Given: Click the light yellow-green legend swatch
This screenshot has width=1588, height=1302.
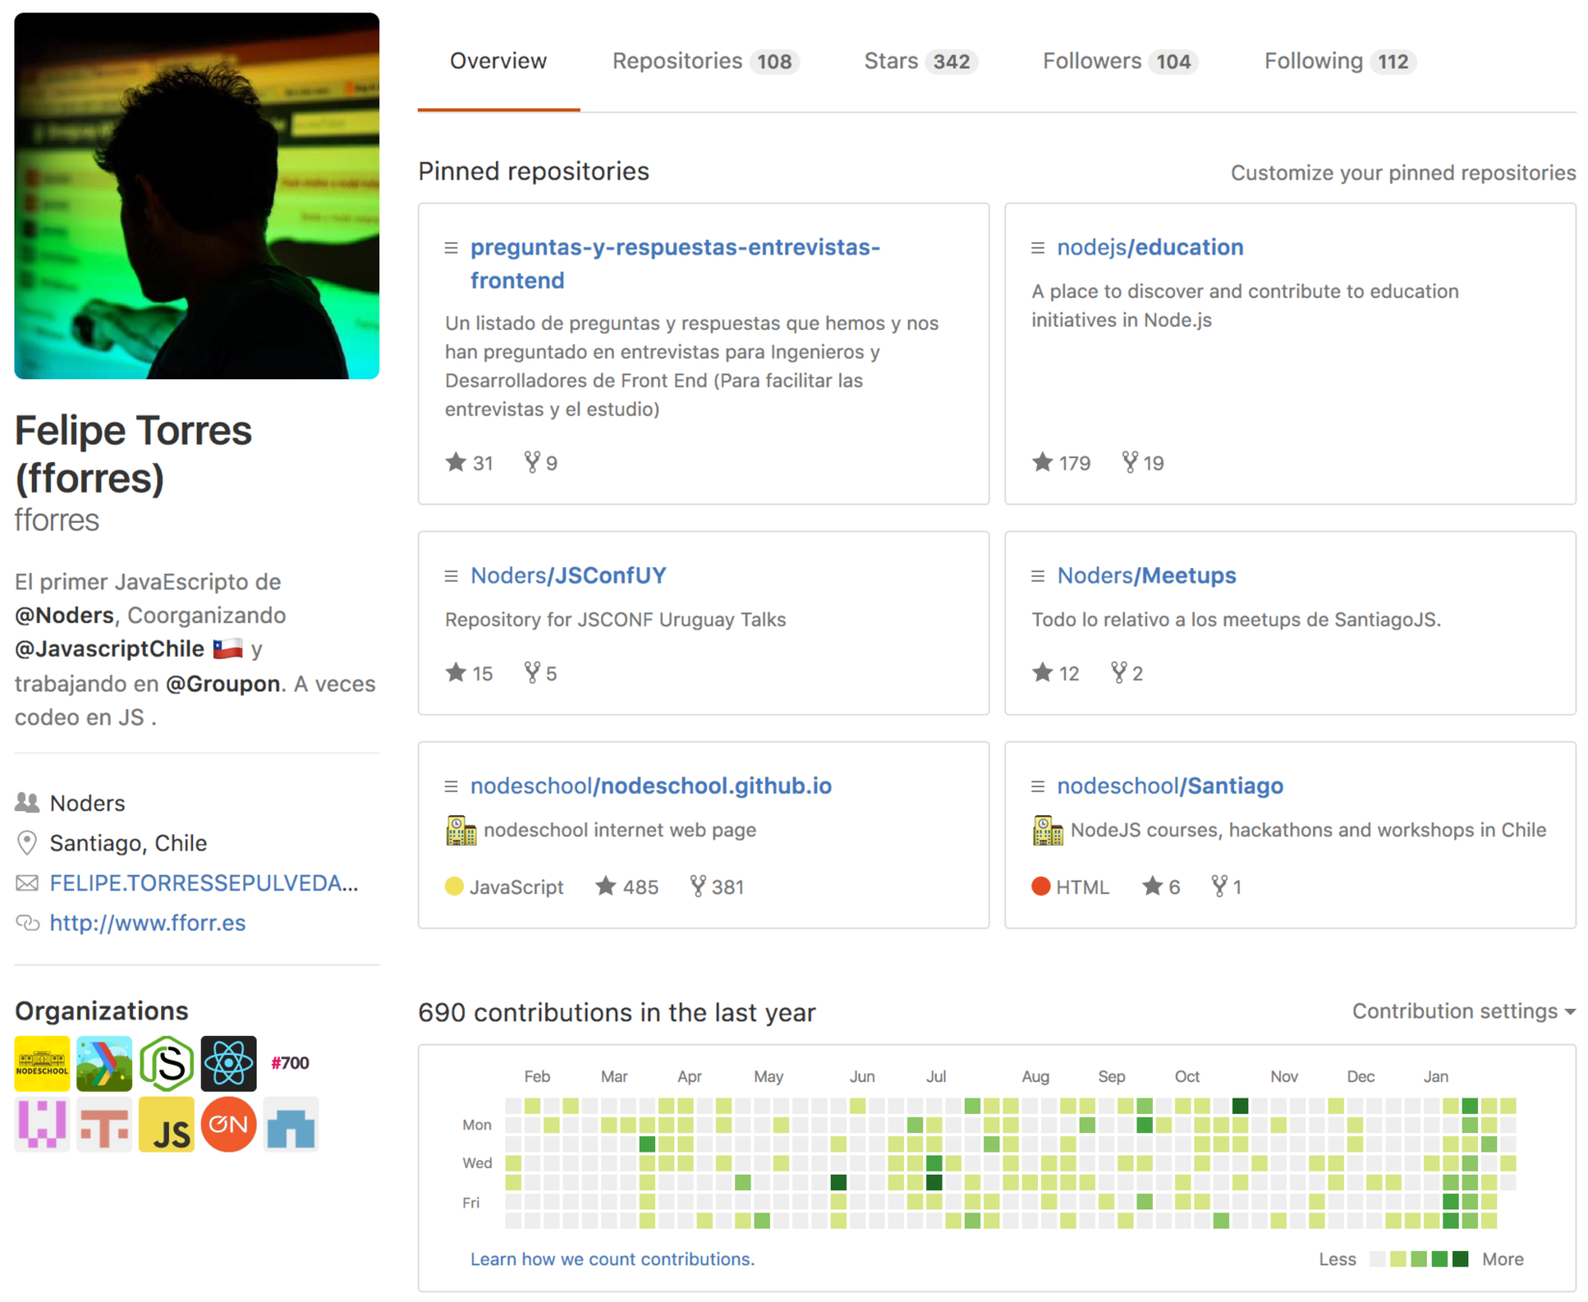Looking at the screenshot, I should (1398, 1259).
